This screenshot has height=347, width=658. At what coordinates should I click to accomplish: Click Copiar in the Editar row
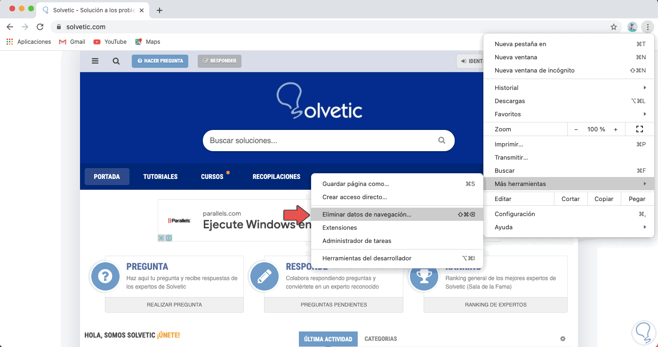(604, 199)
